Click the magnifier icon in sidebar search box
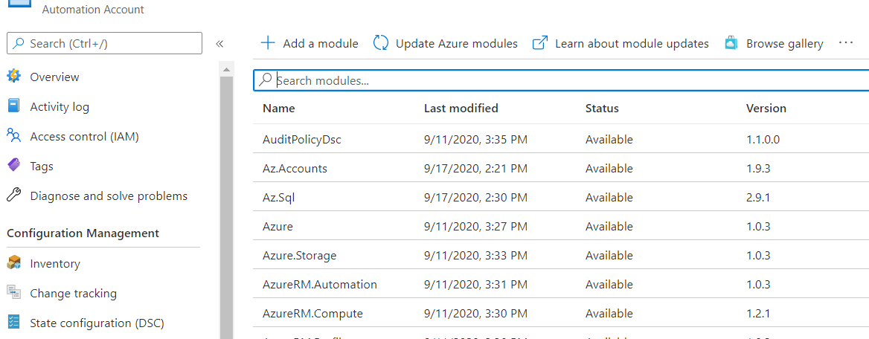 point(19,43)
